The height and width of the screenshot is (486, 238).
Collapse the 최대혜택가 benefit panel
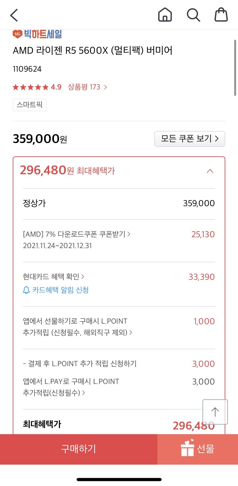coord(210,171)
